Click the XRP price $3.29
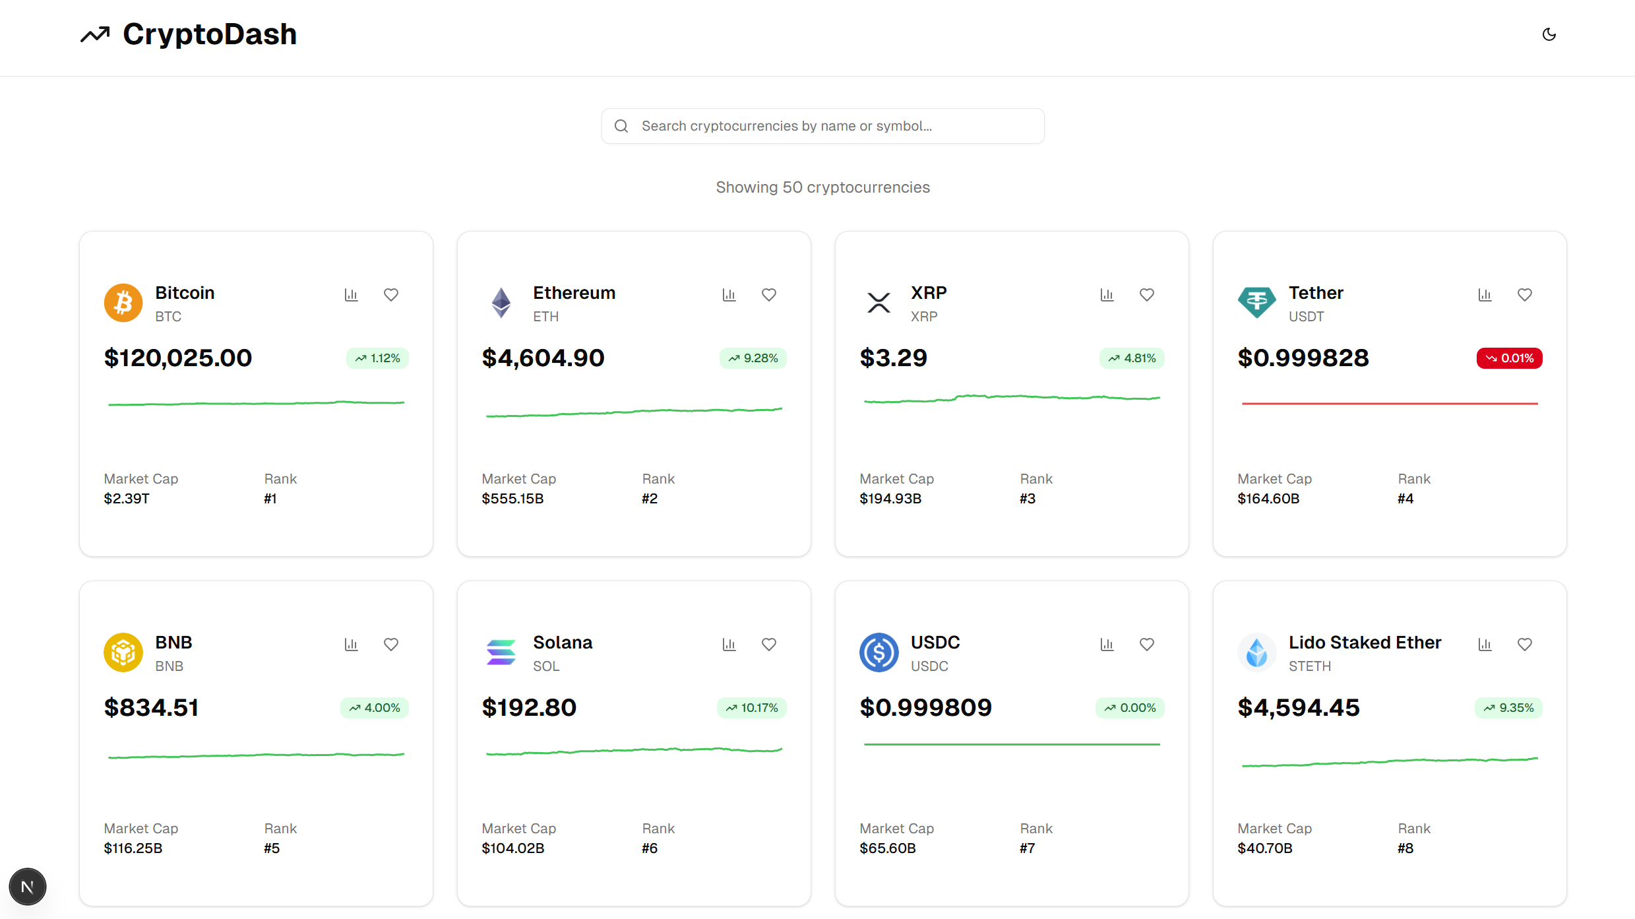Viewport: 1635px width, 919px height. 894,358
